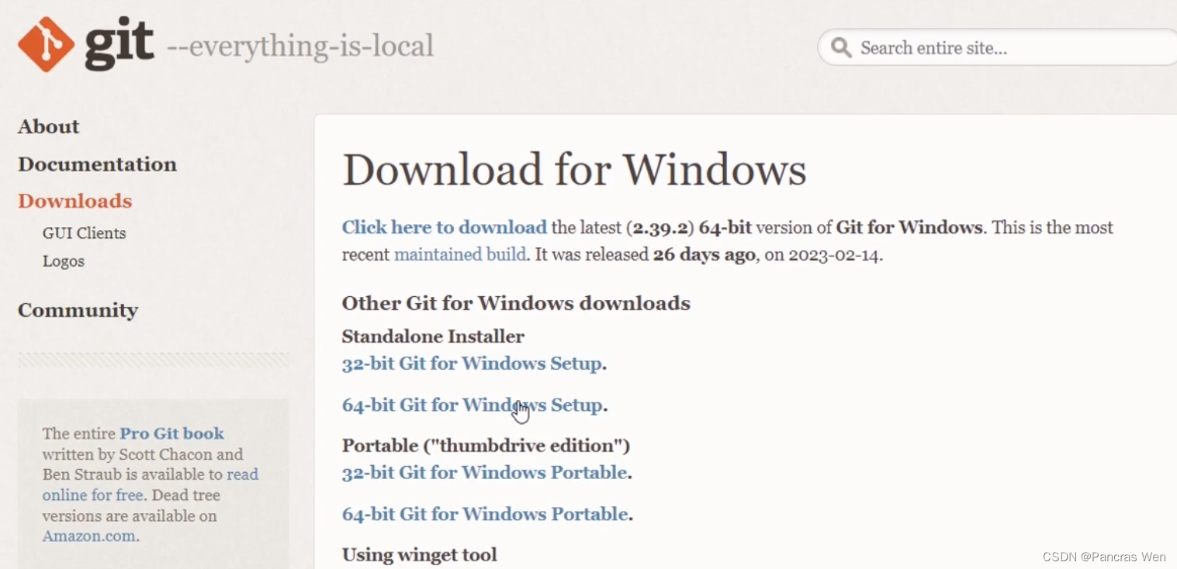This screenshot has height=569, width=1177.
Task: Click the 'Click here to download' link
Action: click(445, 227)
